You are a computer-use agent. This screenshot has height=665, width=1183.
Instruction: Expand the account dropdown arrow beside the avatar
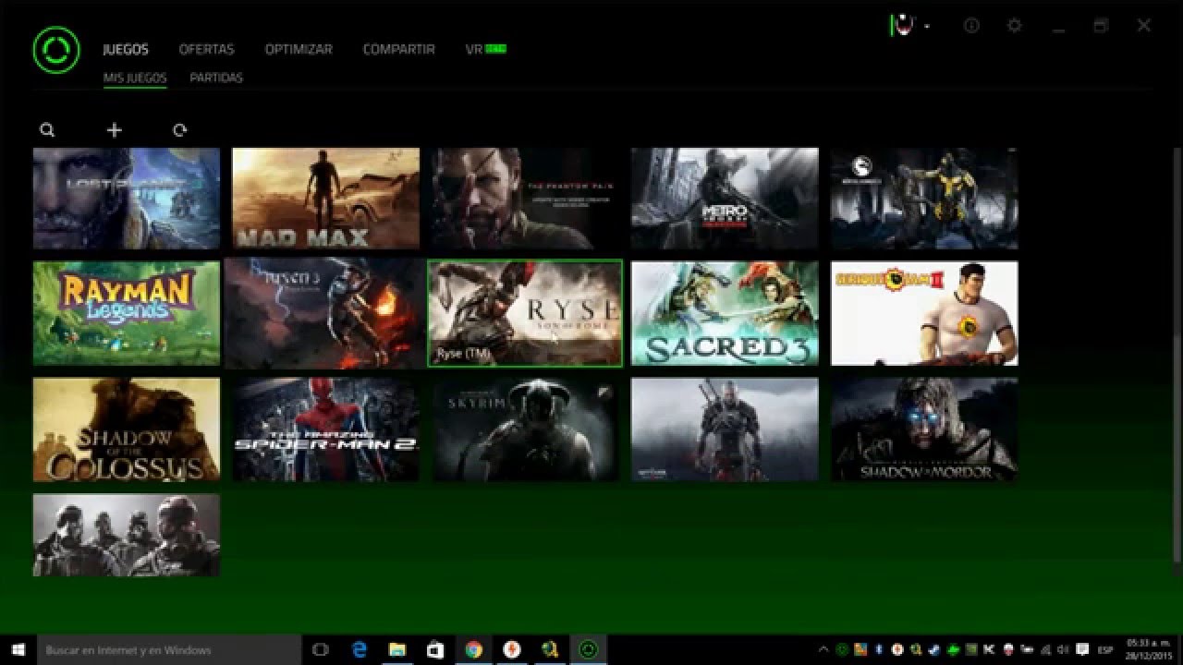click(927, 27)
